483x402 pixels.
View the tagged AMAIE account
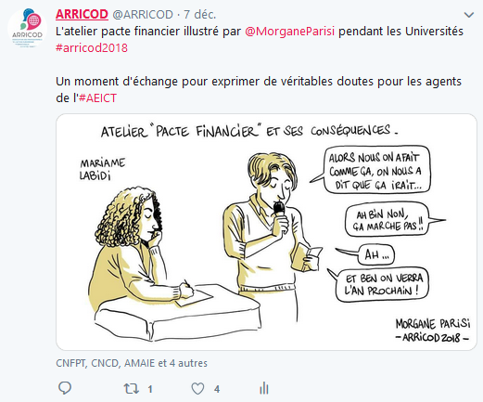pos(139,363)
